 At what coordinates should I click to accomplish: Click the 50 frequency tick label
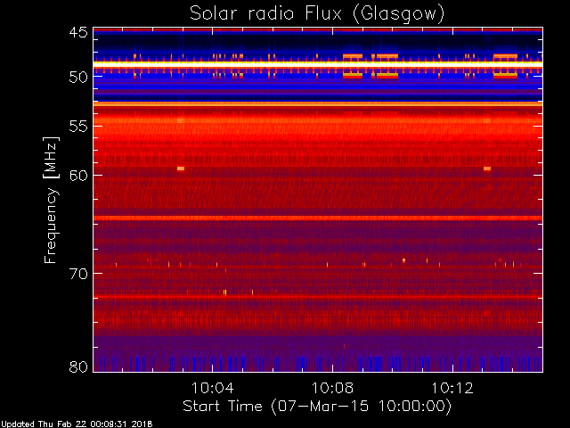(78, 77)
